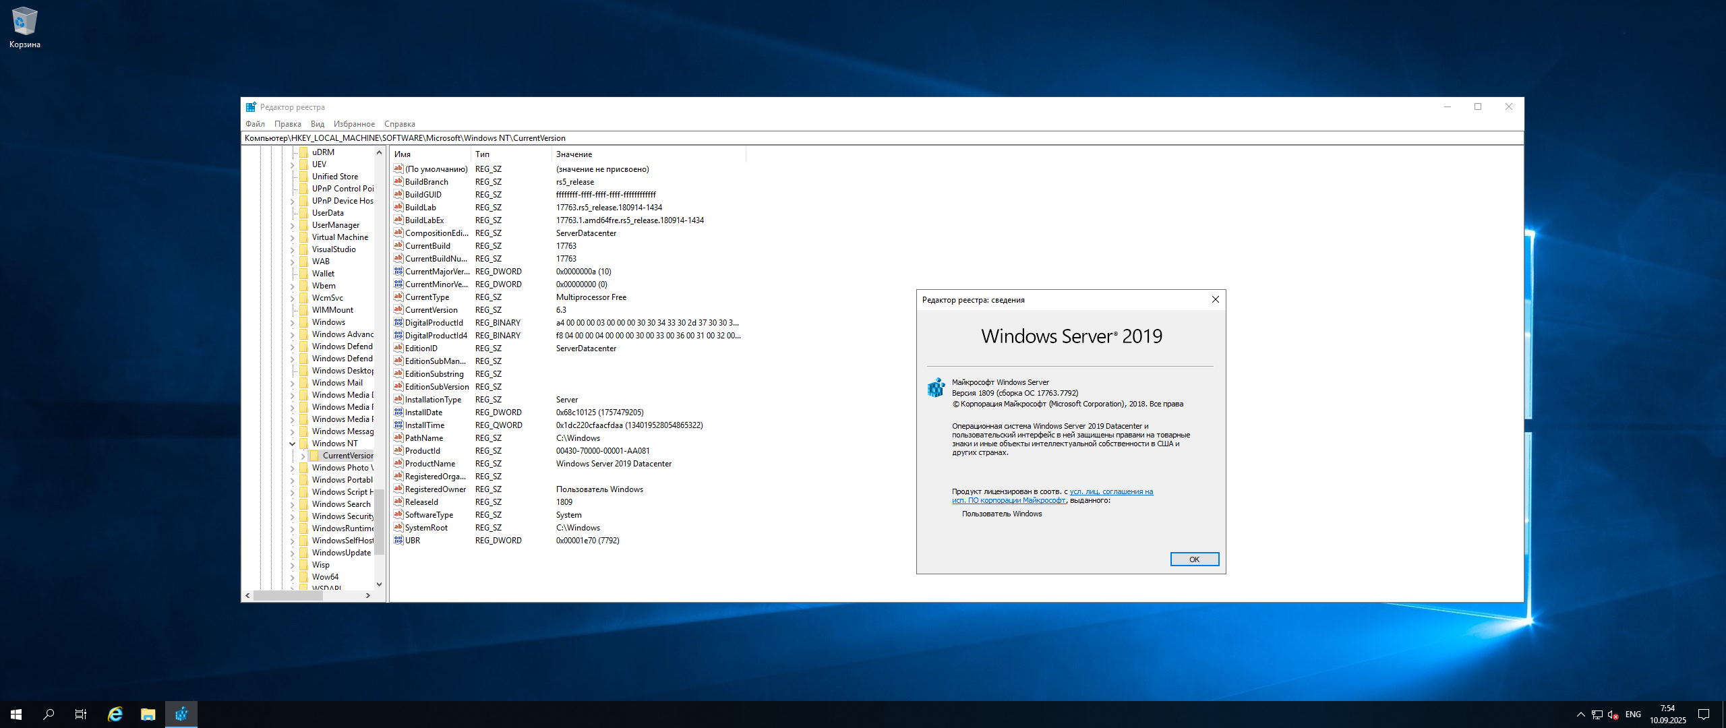Select the CurrentType value row

tap(568, 297)
